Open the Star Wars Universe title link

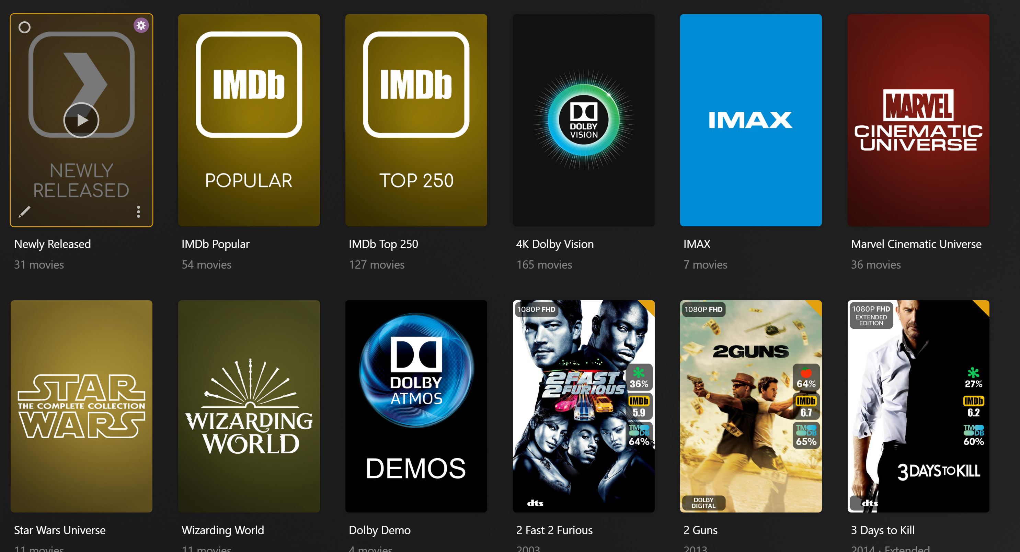pos(60,530)
